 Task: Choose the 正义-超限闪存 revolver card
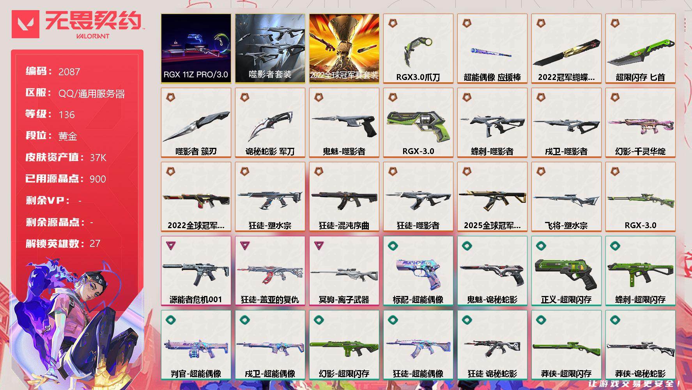coord(566,271)
